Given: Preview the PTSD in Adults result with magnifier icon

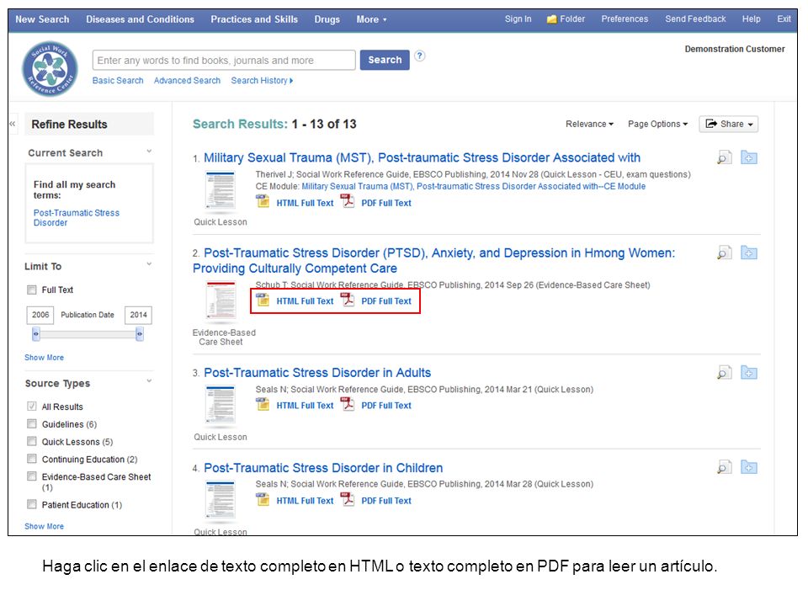Looking at the screenshot, I should (x=725, y=373).
